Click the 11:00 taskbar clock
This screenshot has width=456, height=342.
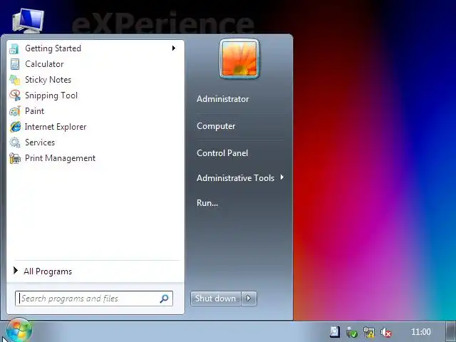pos(421,332)
